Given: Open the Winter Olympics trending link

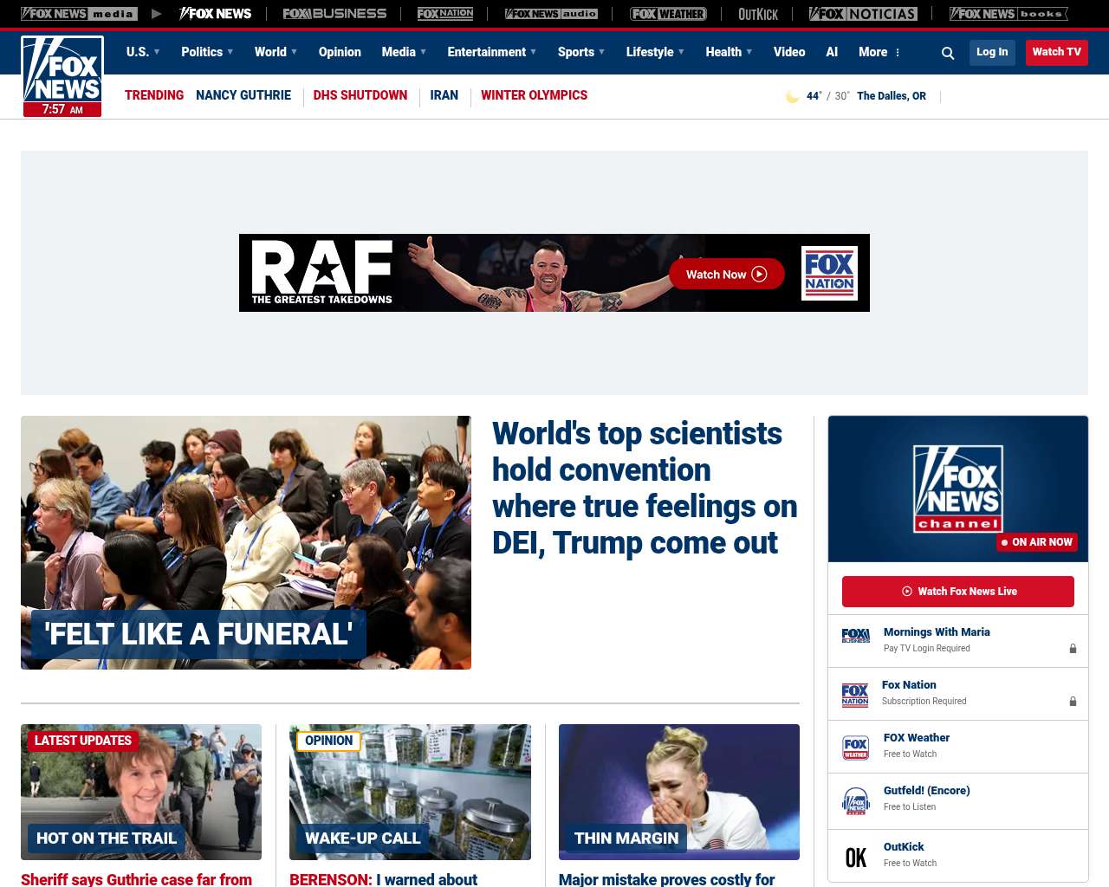Looking at the screenshot, I should pyautogui.click(x=534, y=95).
